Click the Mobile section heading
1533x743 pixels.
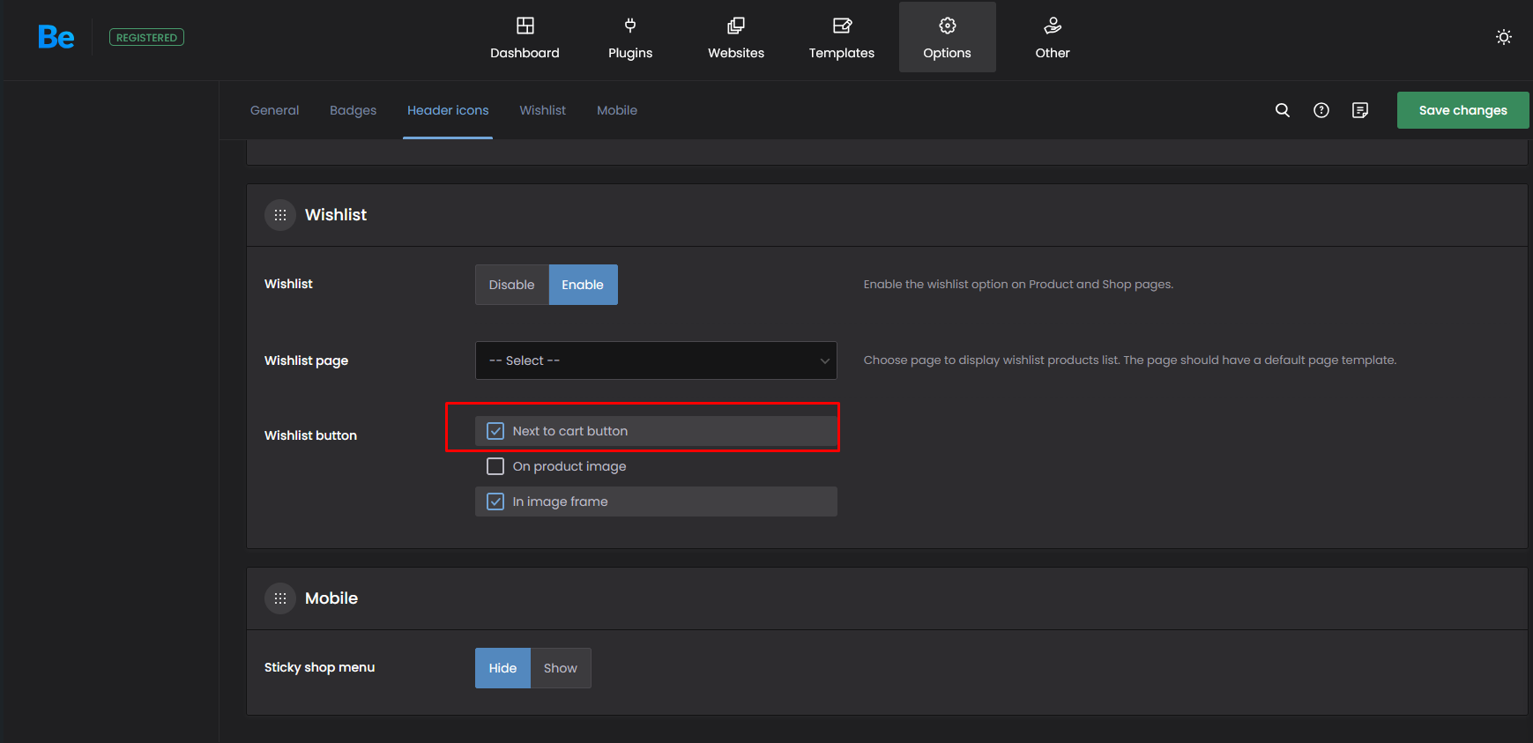[x=331, y=598]
